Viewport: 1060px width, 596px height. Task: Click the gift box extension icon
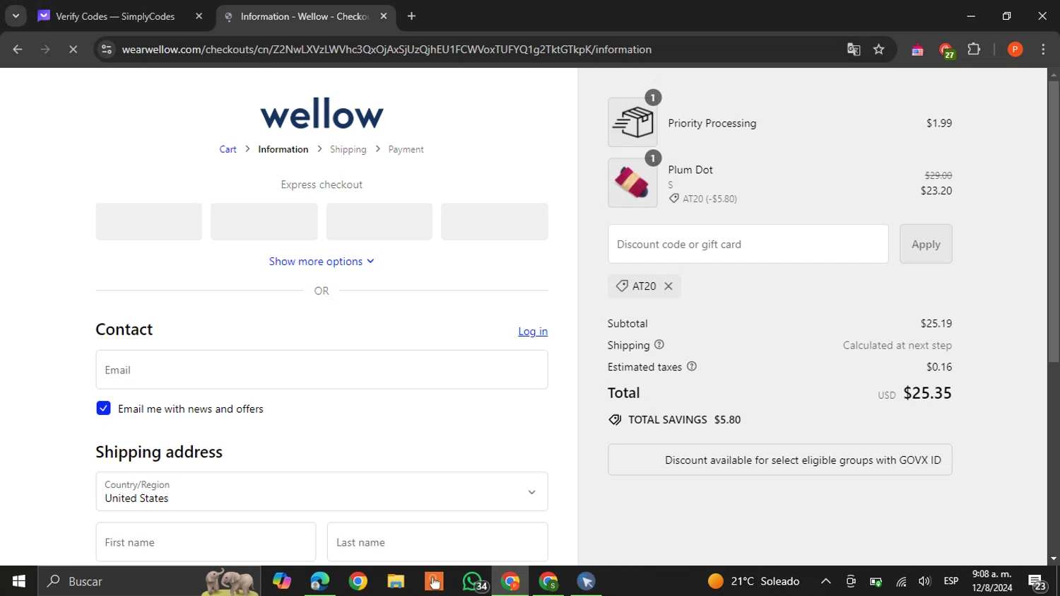917,50
